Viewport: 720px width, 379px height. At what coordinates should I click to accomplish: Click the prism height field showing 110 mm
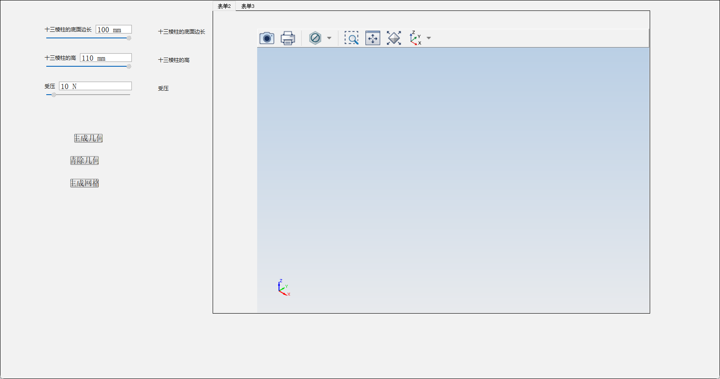[x=106, y=58]
